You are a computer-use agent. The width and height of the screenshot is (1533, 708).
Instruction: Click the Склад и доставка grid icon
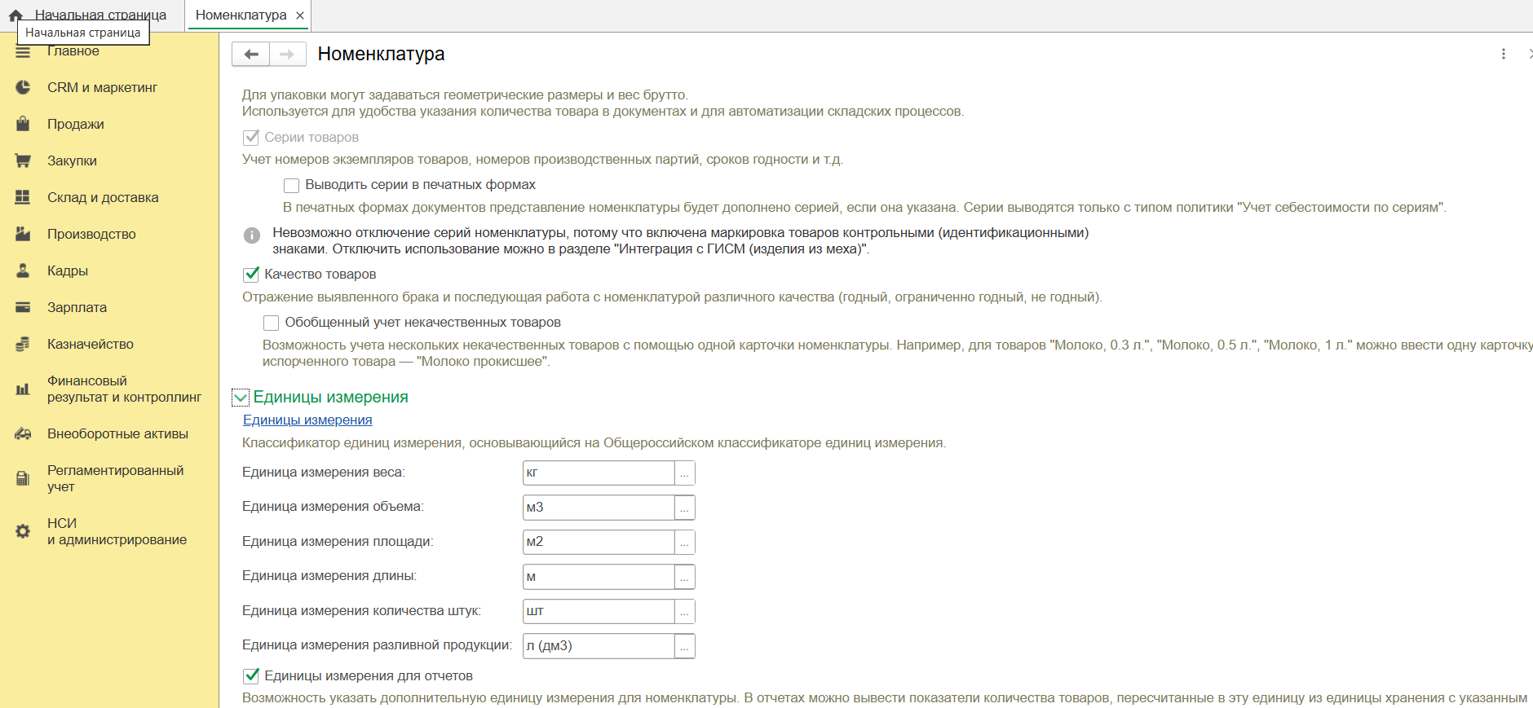click(x=23, y=197)
